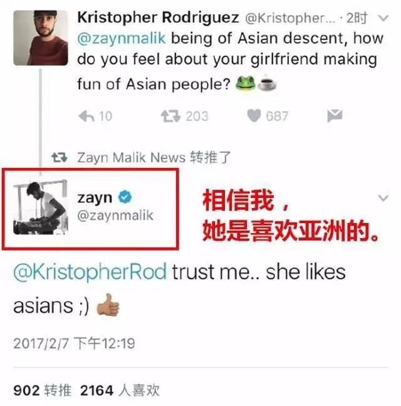Image resolution: width=401 pixels, height=406 pixels.
Task: Retweet Kristopher Rodriguez's tweet
Action: [170, 116]
